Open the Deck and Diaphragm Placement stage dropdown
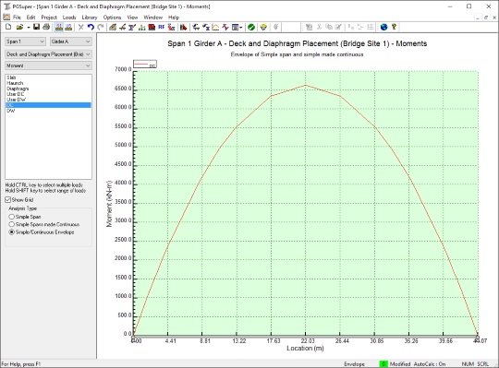499x368 pixels. click(48, 54)
